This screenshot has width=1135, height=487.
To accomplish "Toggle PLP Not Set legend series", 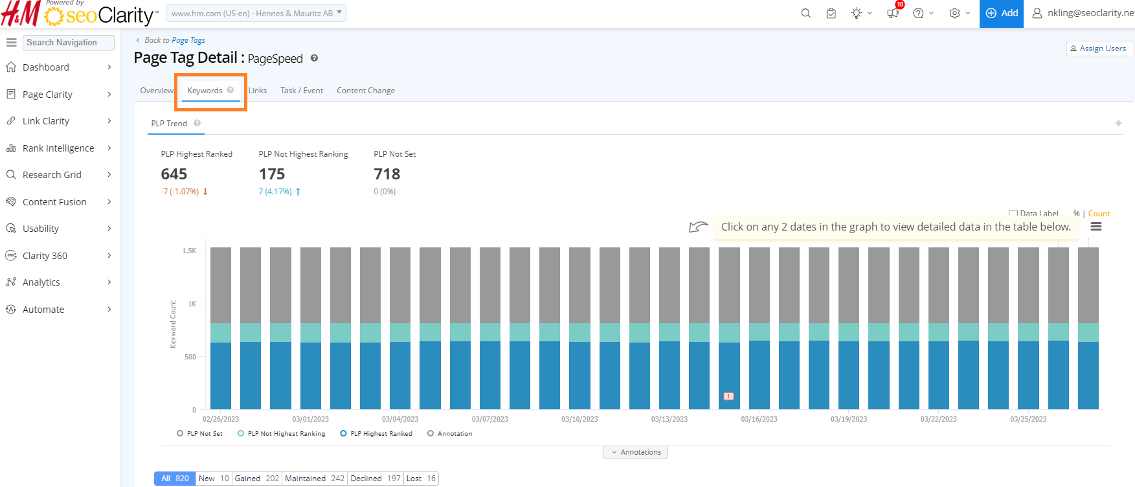I will click(199, 434).
